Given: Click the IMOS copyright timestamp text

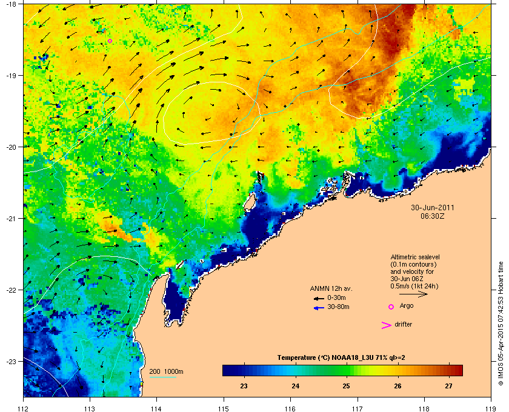Looking at the screenshot, I should pos(501,324).
